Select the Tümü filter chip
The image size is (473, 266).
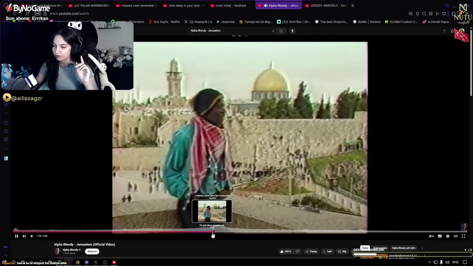pyautogui.click(x=365, y=248)
